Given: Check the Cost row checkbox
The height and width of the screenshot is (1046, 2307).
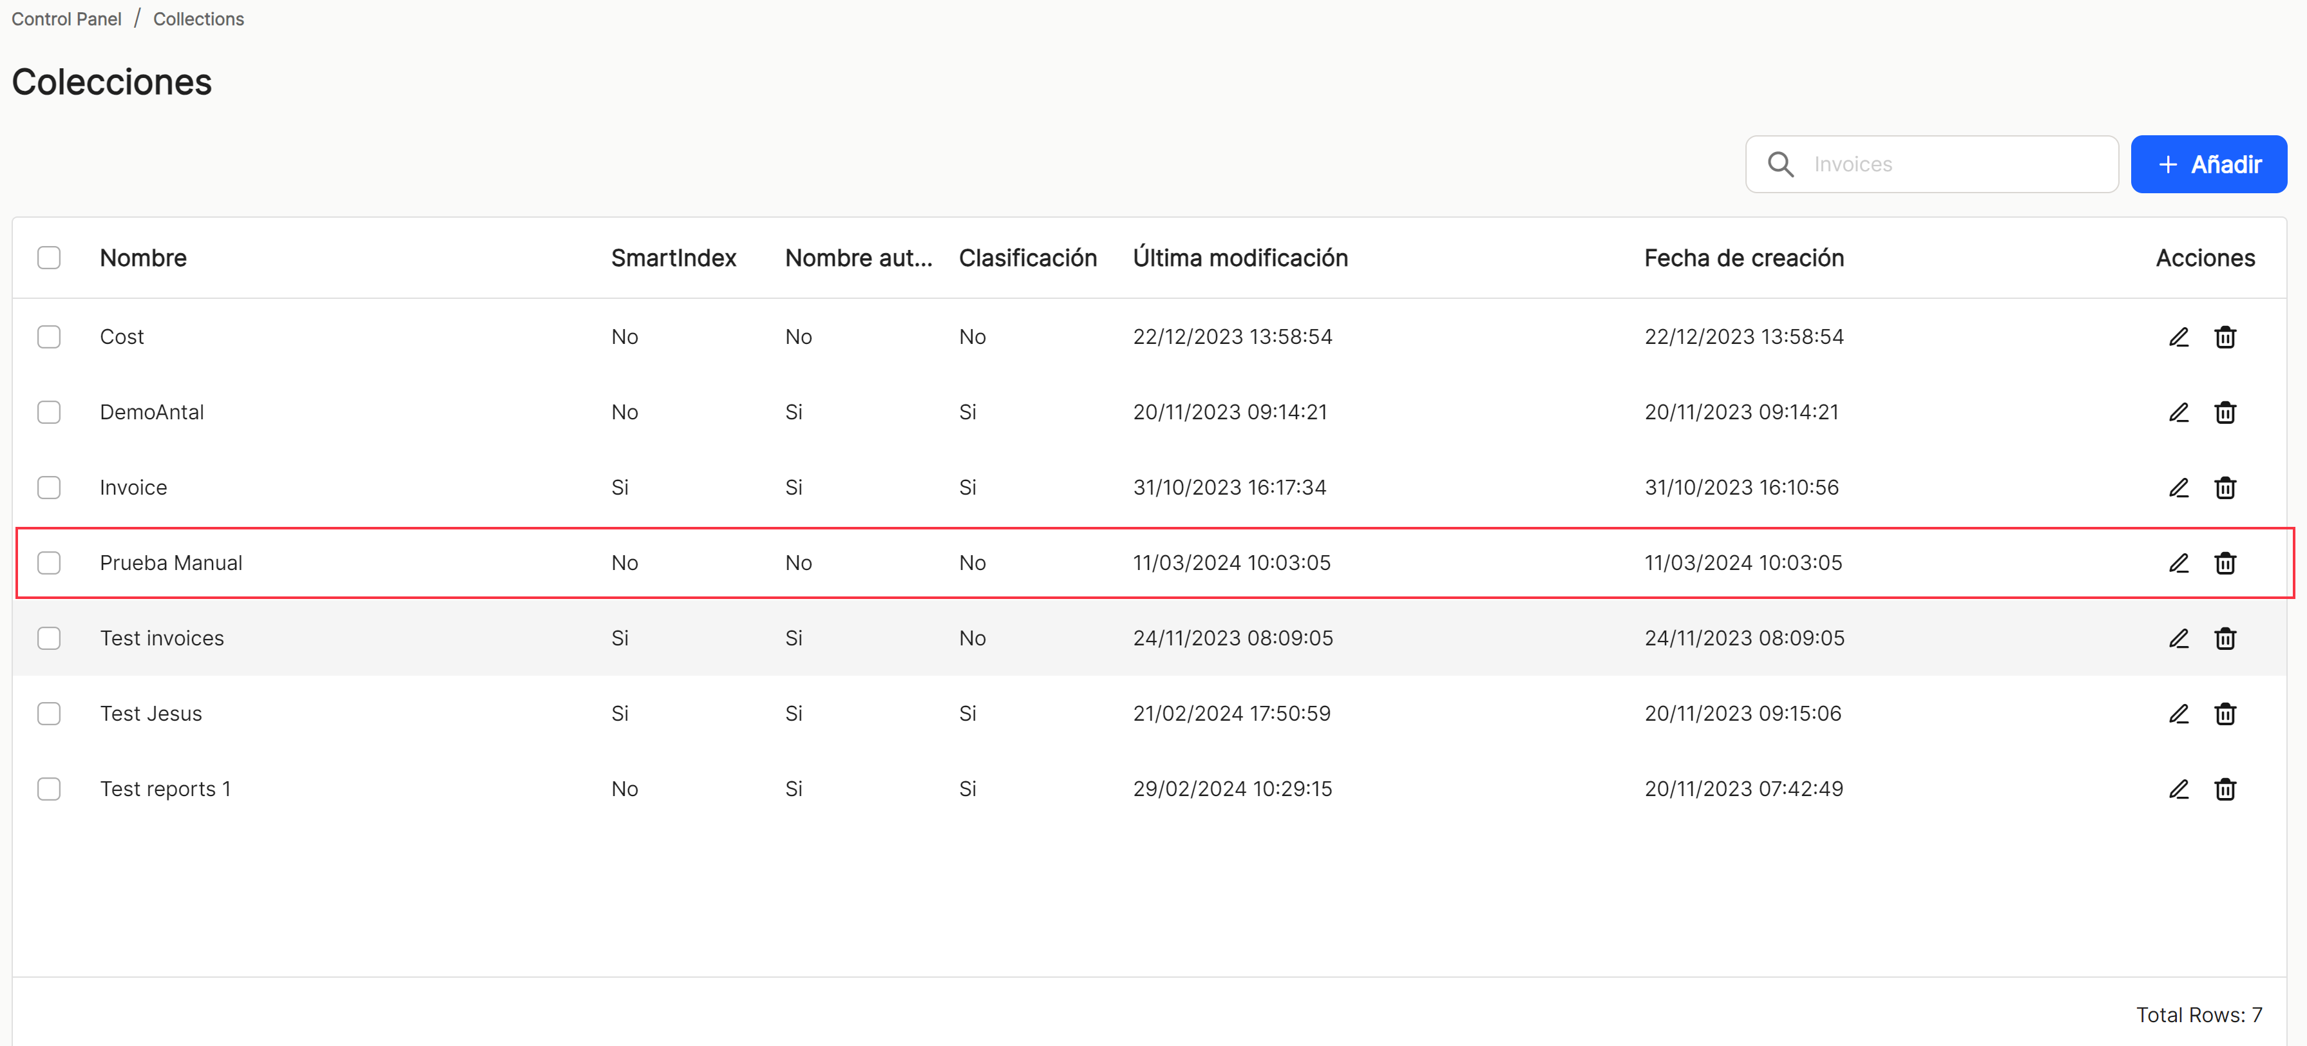Looking at the screenshot, I should [49, 337].
